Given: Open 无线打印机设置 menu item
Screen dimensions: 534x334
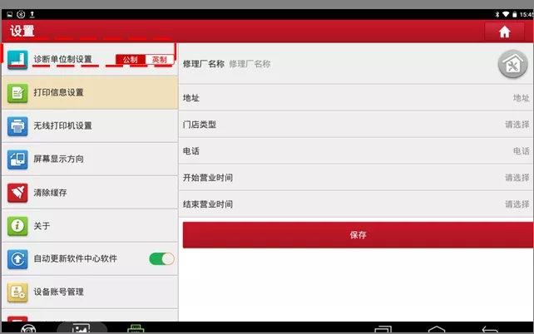Looking at the screenshot, I should [x=91, y=126].
